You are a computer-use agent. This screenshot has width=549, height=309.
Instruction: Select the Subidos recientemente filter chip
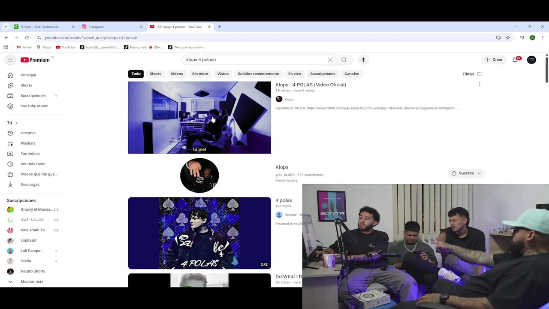pos(258,74)
